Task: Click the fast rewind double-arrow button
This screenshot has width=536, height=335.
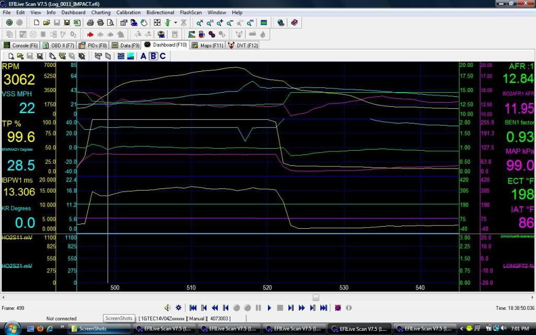Action: click(215, 308)
